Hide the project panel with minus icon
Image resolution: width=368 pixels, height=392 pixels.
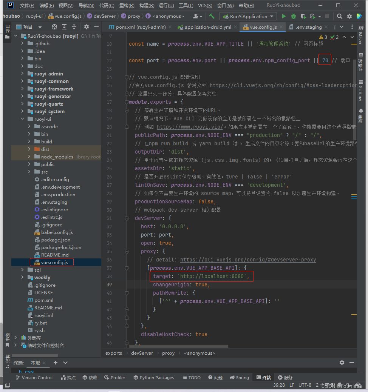[96, 27]
